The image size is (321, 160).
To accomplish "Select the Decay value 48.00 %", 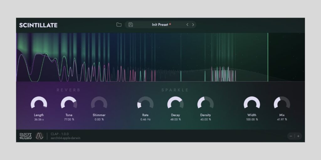I will point(176,119).
